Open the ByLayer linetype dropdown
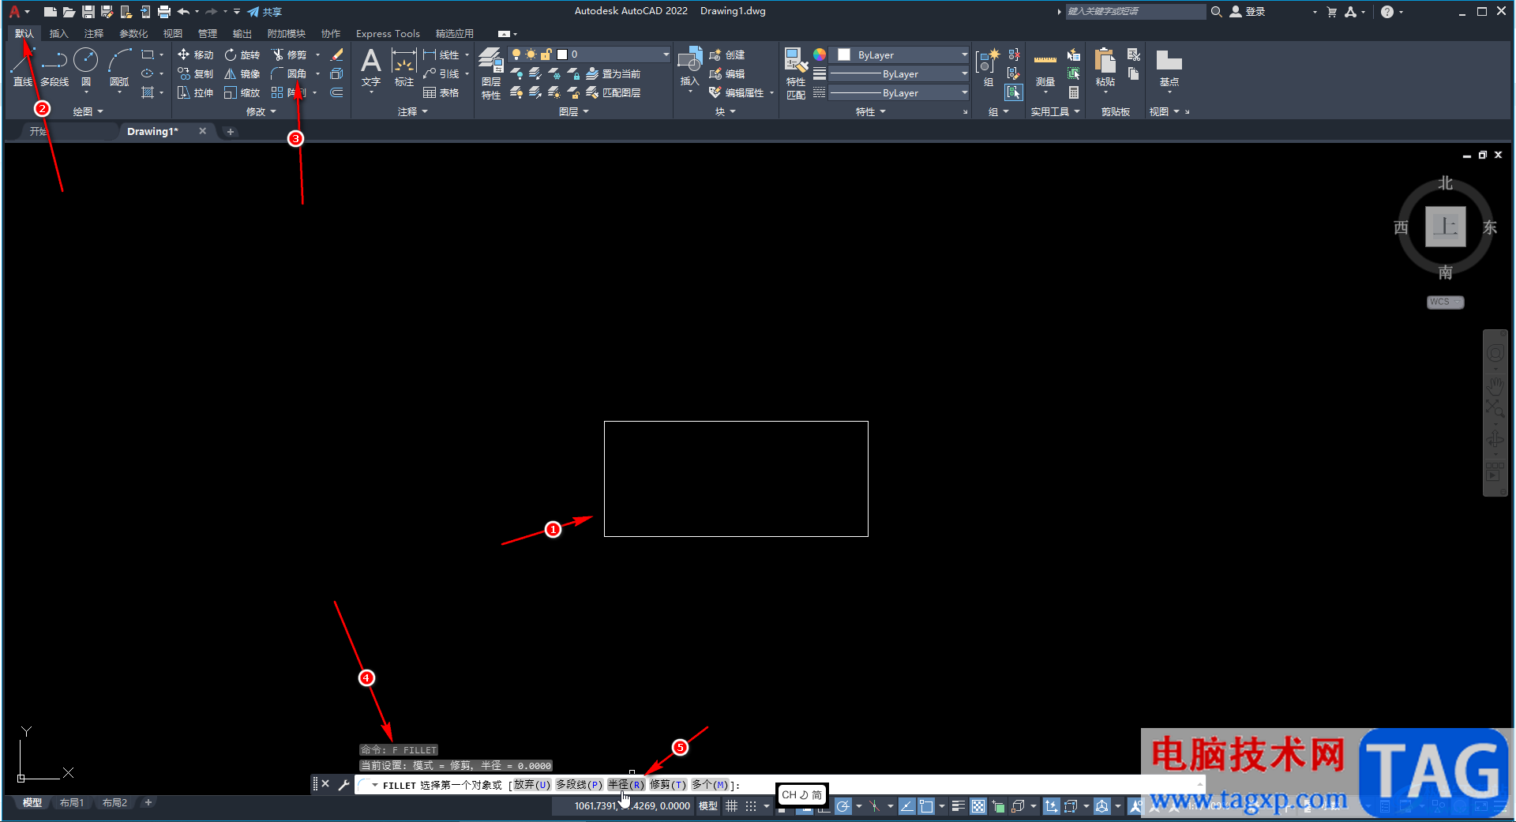Screen dimensions: 1516x822 (899, 92)
